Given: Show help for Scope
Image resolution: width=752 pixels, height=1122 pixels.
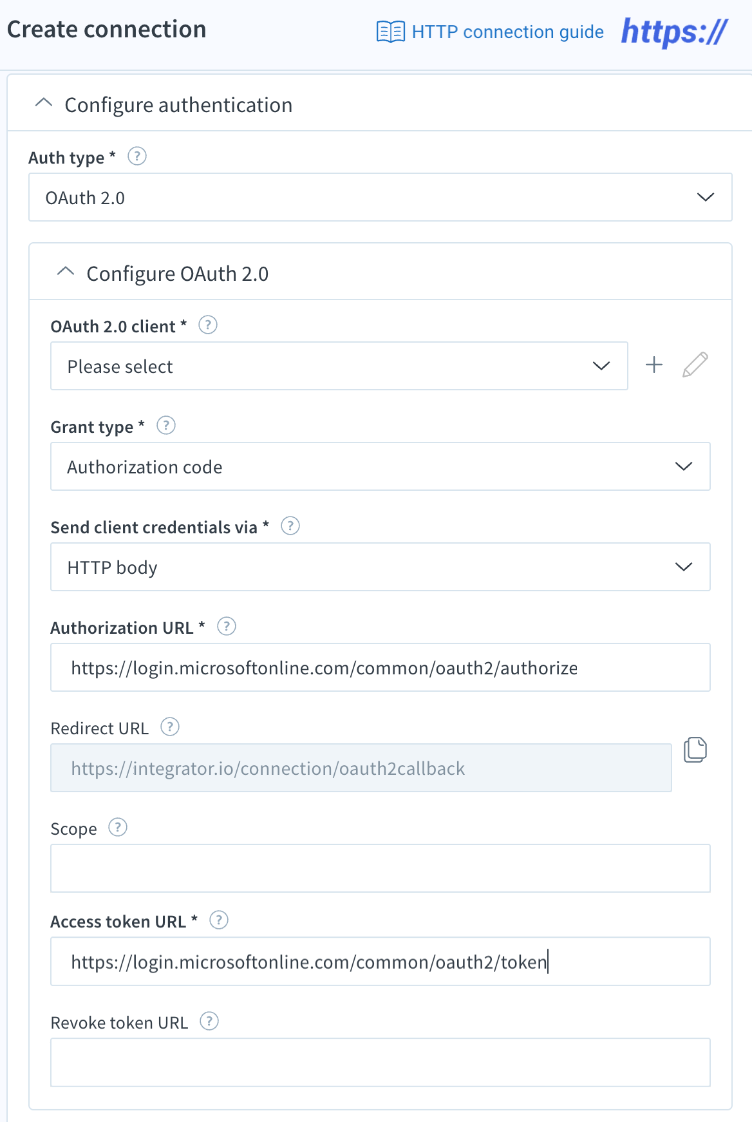Looking at the screenshot, I should pyautogui.click(x=118, y=827).
